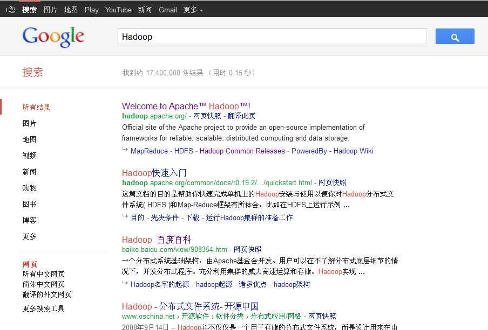Open Play in the top bar
488x330 pixels.
pos(92,10)
